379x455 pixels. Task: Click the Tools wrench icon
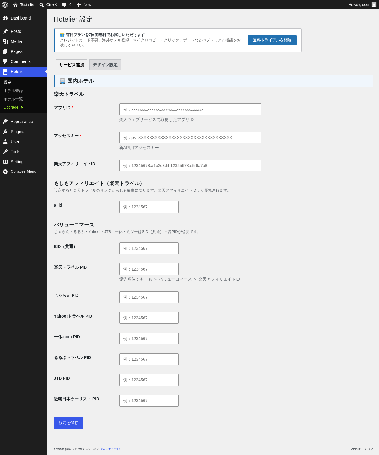point(5,152)
